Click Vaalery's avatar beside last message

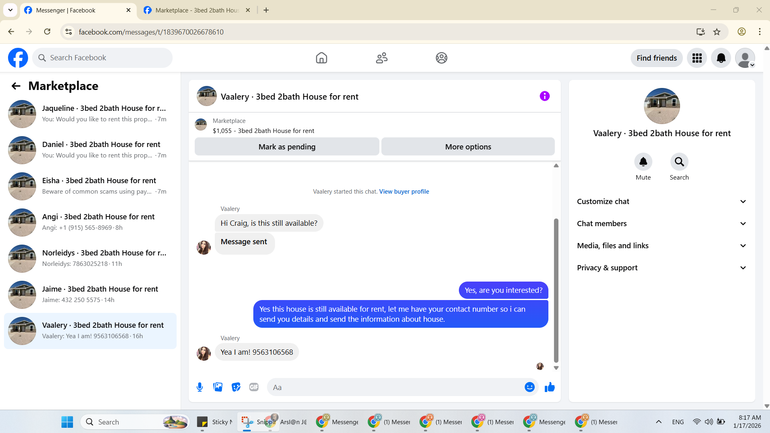pos(204,353)
